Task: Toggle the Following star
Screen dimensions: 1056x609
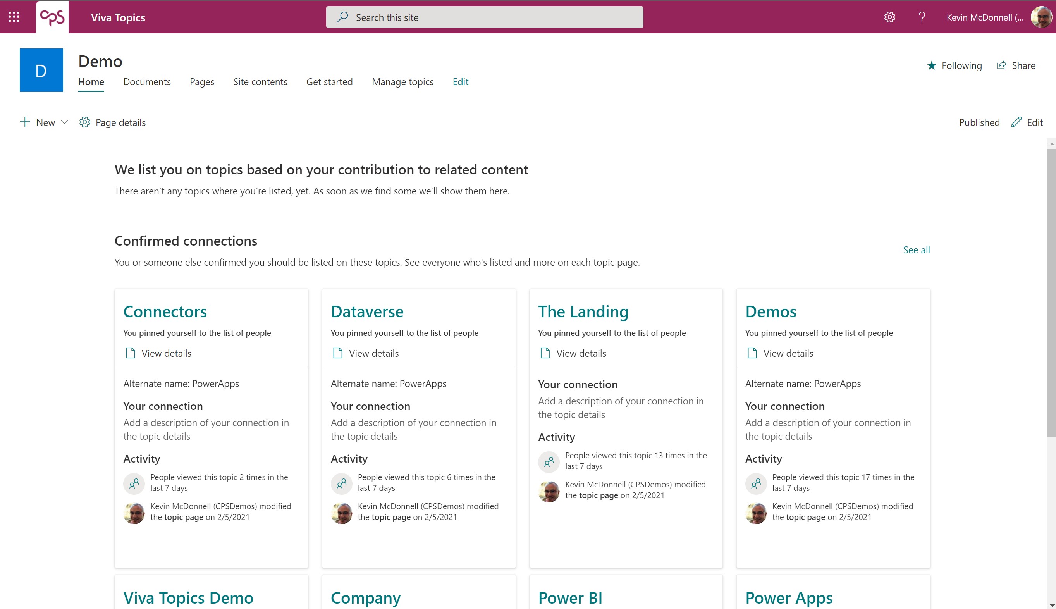Action: coord(931,66)
